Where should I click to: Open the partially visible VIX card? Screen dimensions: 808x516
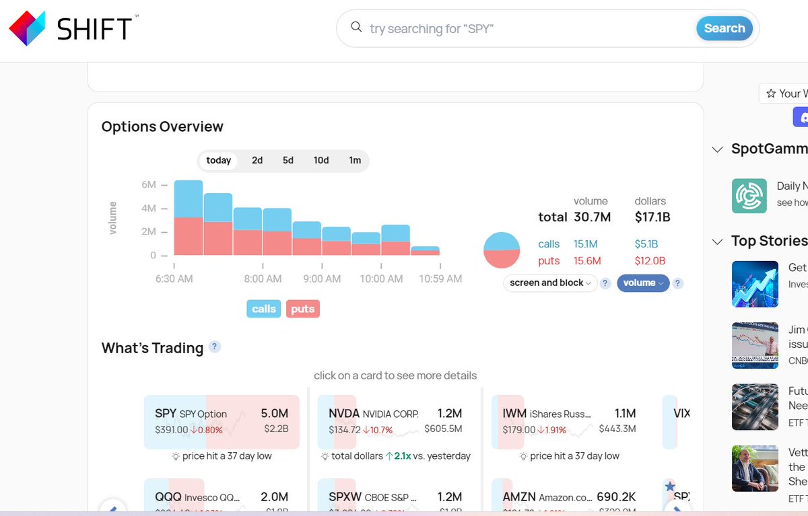coord(676,422)
